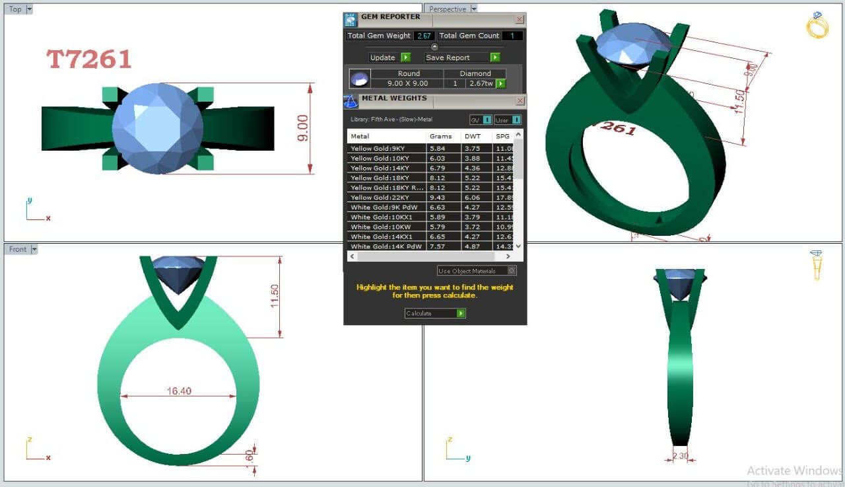Click the Gem Reporter panel icon
845x487 pixels.
coord(351,20)
